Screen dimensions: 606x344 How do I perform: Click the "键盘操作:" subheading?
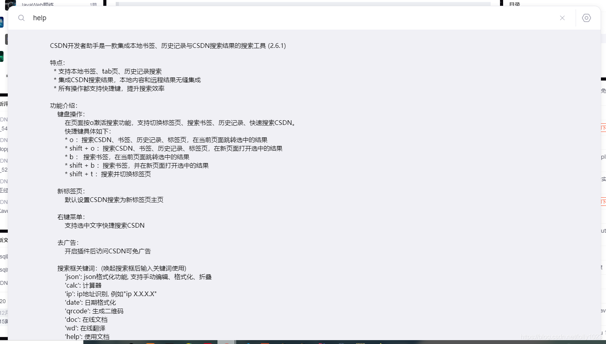71,114
